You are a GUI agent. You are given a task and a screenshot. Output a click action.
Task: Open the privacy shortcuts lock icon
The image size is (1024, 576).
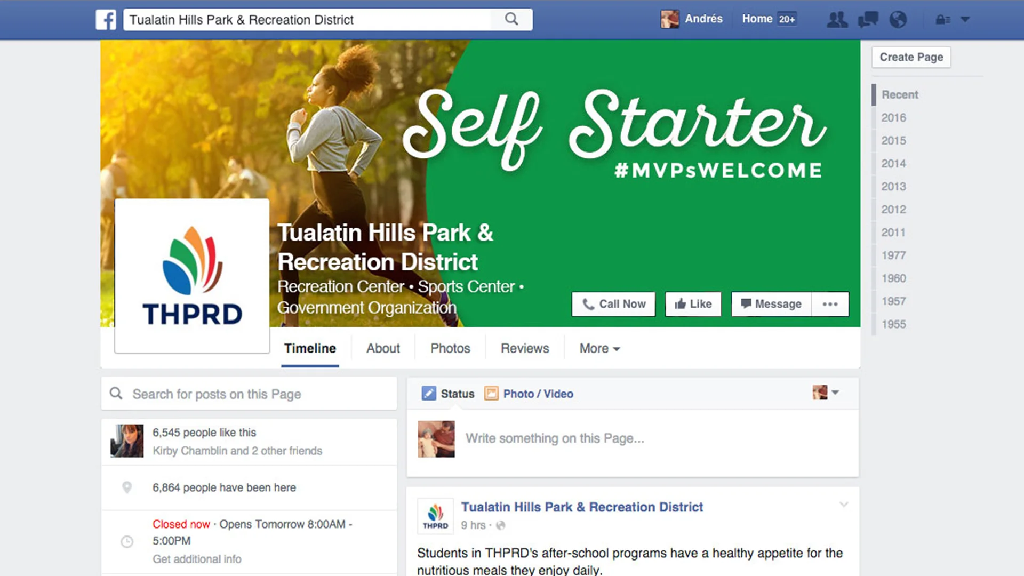coord(942,20)
